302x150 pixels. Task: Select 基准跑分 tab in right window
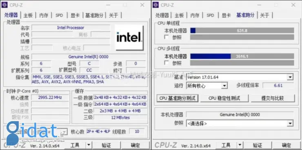click(246, 15)
